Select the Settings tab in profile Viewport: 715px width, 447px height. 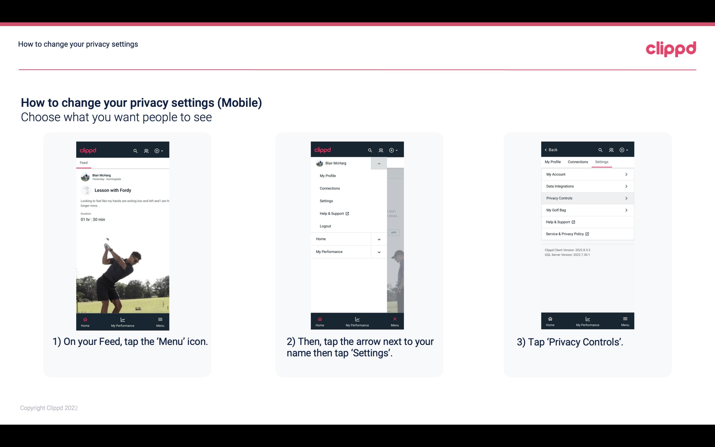tap(602, 162)
